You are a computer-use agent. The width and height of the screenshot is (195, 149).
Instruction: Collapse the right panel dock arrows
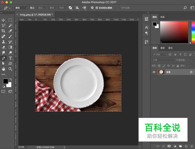(148, 13)
